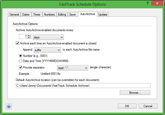Viewport: 165px width, 115px height.
Task: Toggle archive each time document is closed
Action: pos(17,43)
